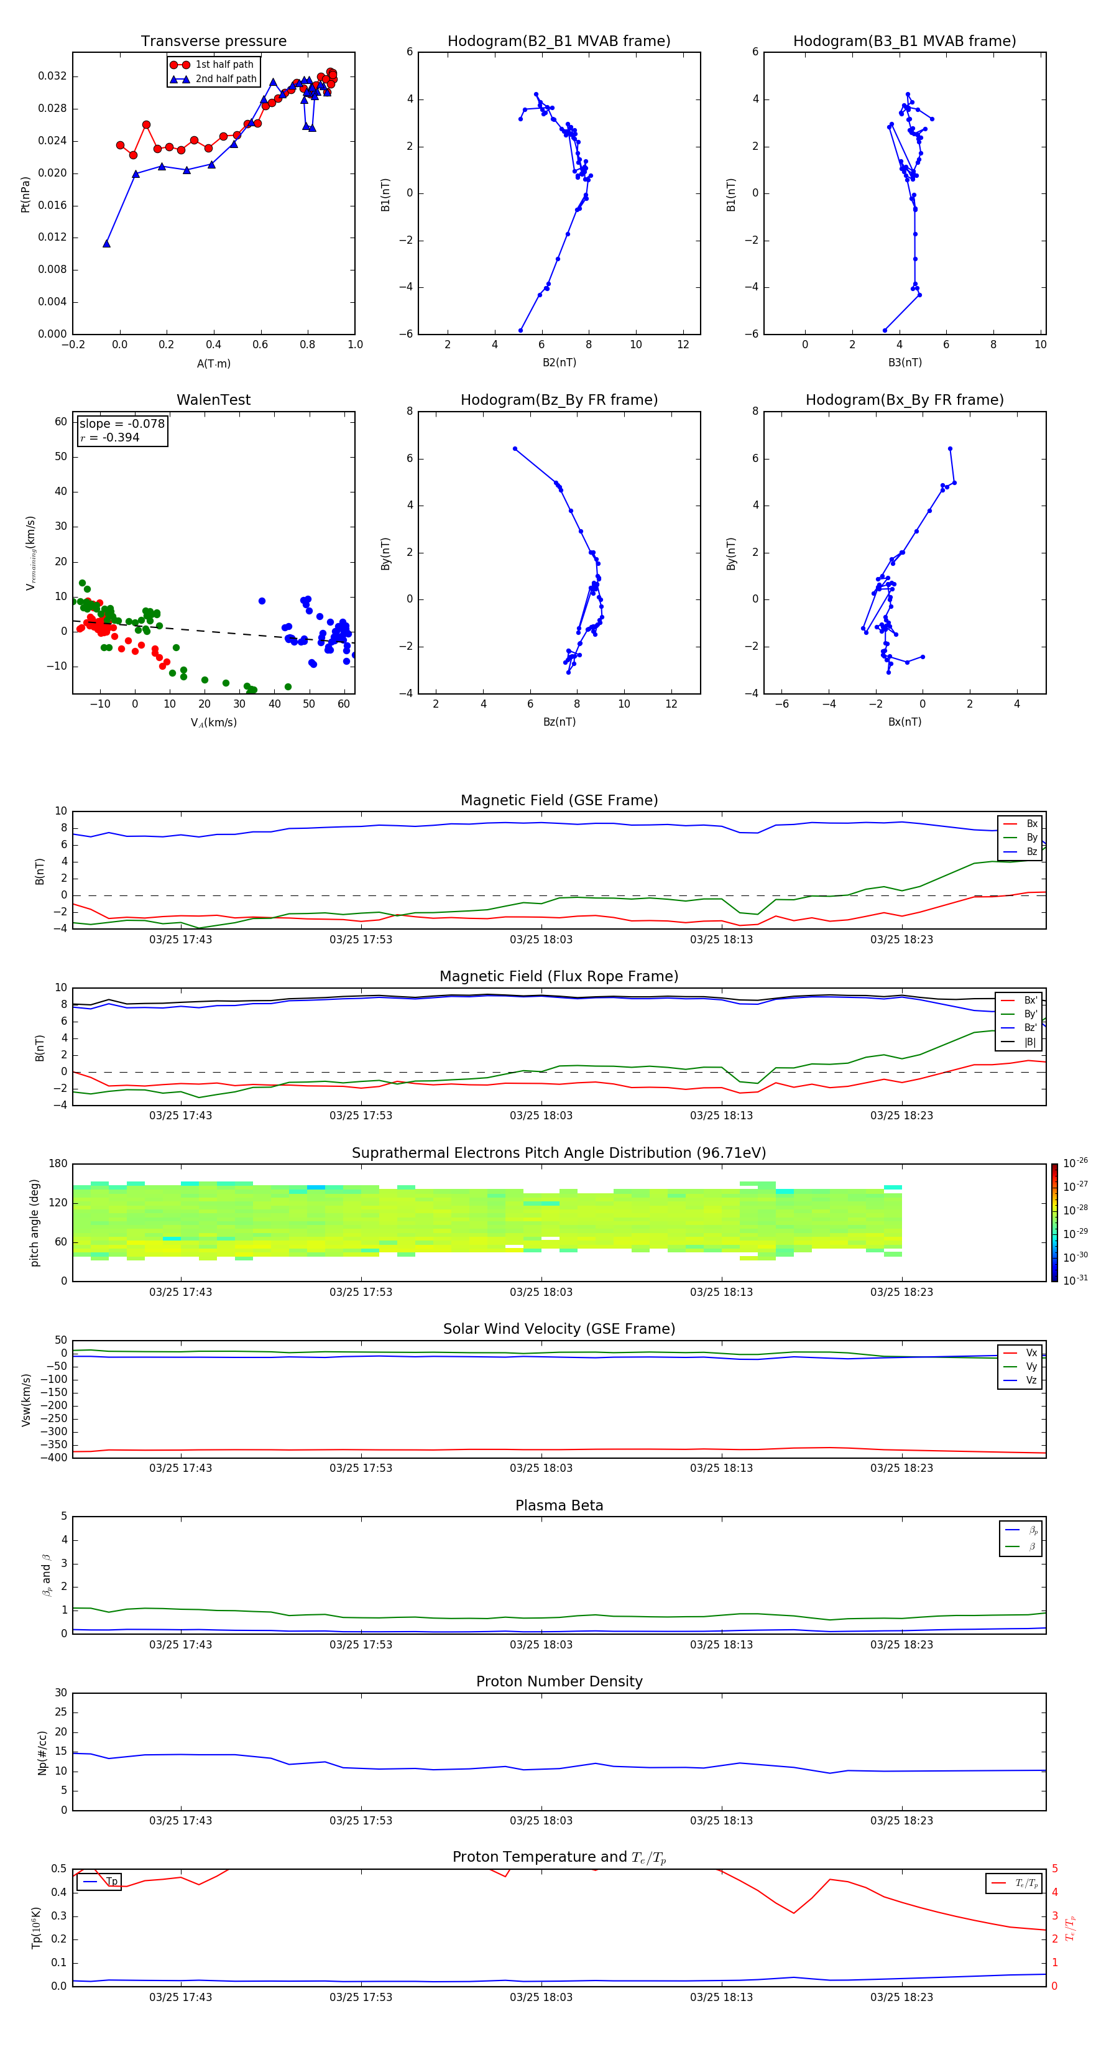Click the "Magnetic Field (Flux Rope Frame)" title
The image size is (1119, 2052).
pyautogui.click(x=559, y=977)
